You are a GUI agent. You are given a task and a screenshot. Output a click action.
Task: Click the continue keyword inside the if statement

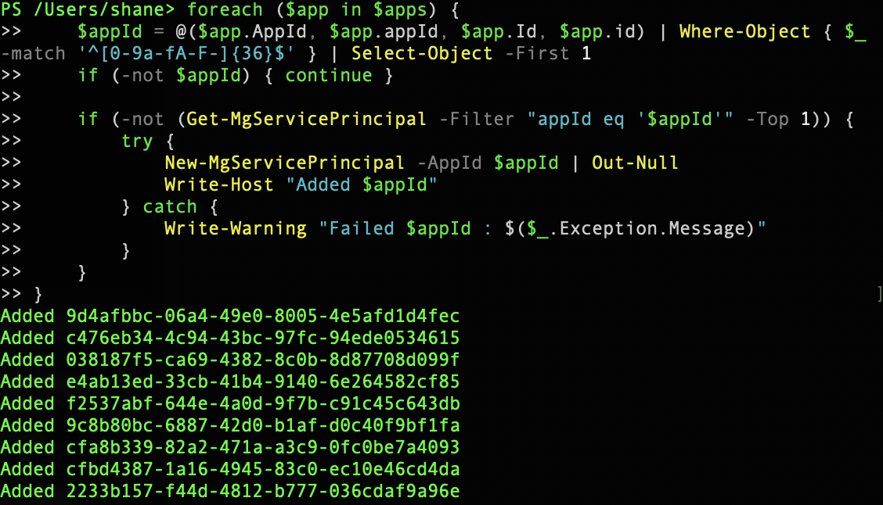coord(329,75)
